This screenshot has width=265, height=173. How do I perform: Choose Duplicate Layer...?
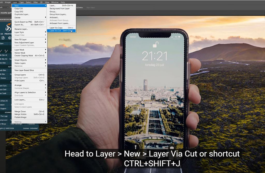click(x=29, y=14)
